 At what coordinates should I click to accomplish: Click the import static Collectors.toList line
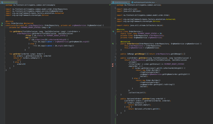click(140, 25)
